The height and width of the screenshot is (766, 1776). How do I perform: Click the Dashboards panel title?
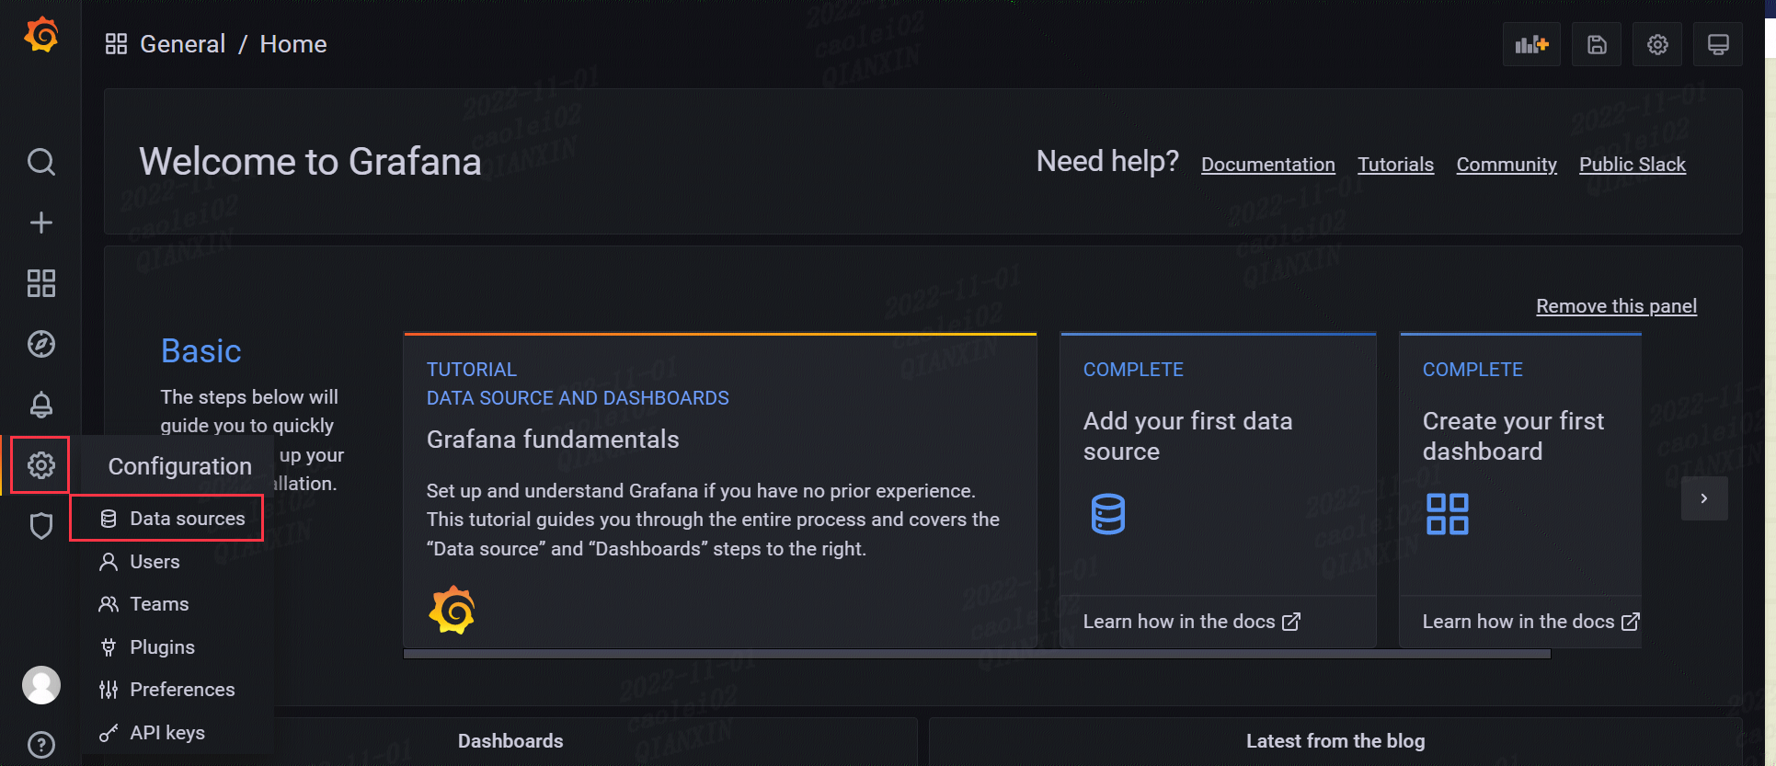coord(510,741)
